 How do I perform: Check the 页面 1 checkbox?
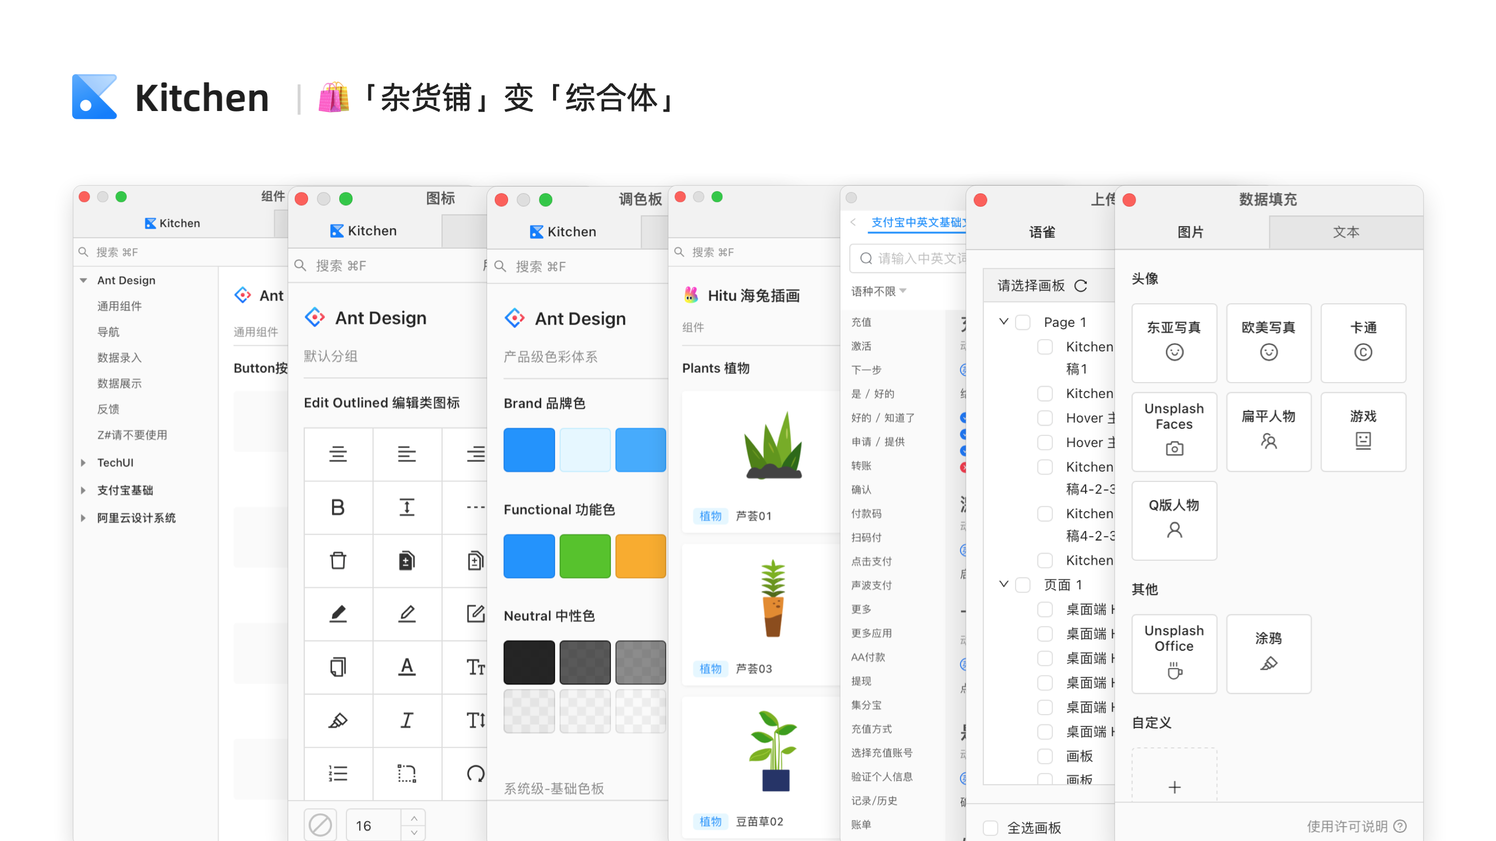(x=1022, y=584)
